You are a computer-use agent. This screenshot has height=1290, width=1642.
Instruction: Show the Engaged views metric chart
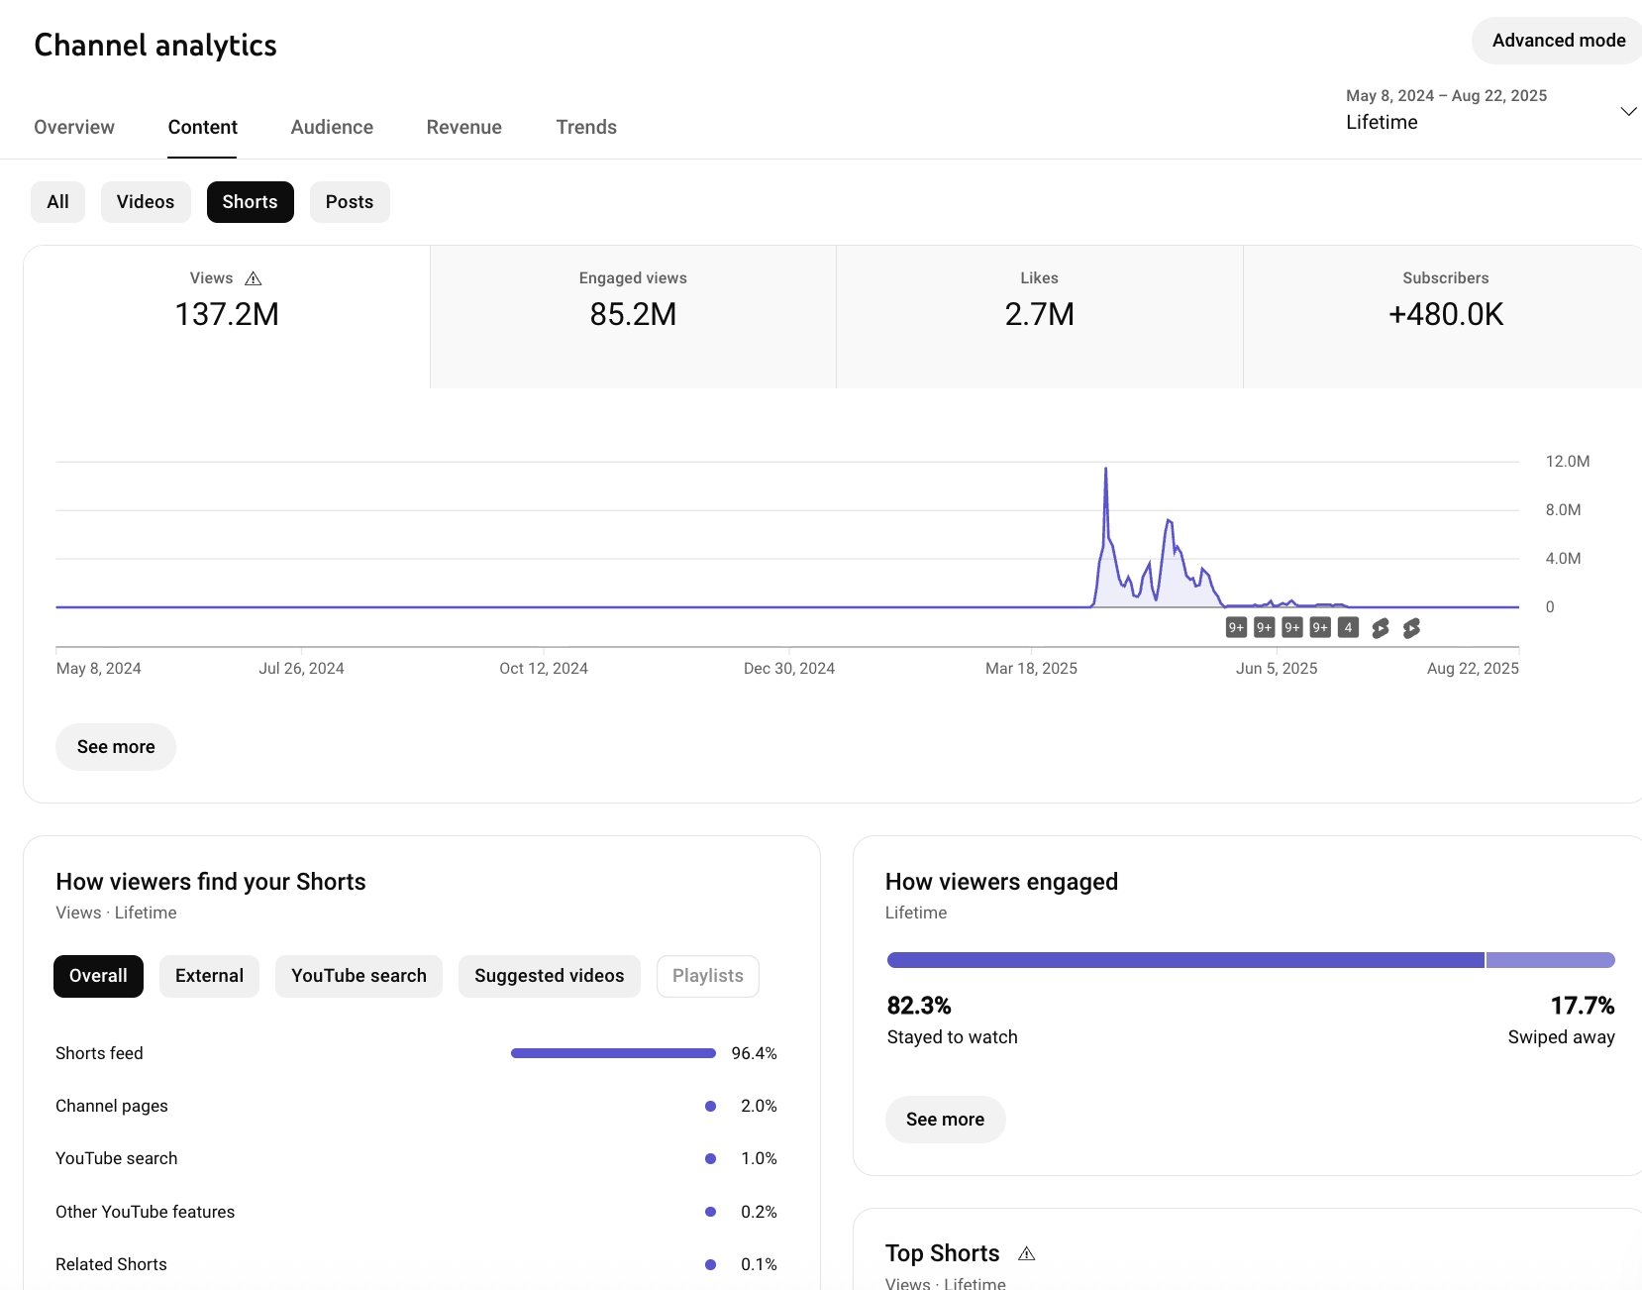(x=633, y=317)
